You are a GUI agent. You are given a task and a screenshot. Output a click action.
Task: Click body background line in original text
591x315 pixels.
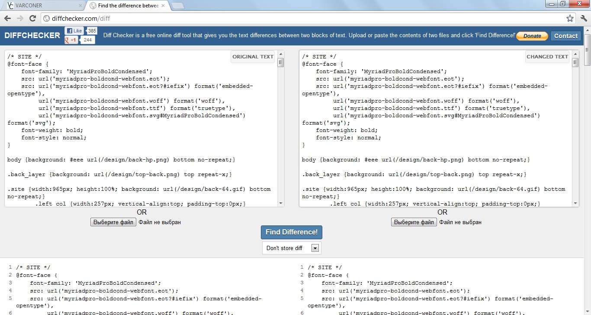pos(121,160)
